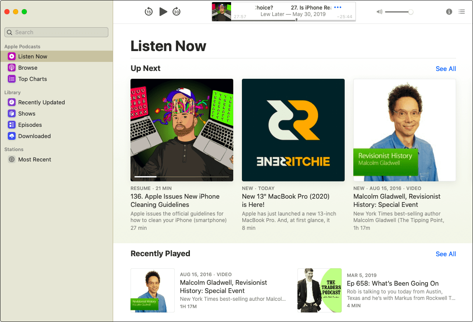The width and height of the screenshot is (473, 322).
Task: Click the Most Recent station icon
Action: [x=11, y=159]
